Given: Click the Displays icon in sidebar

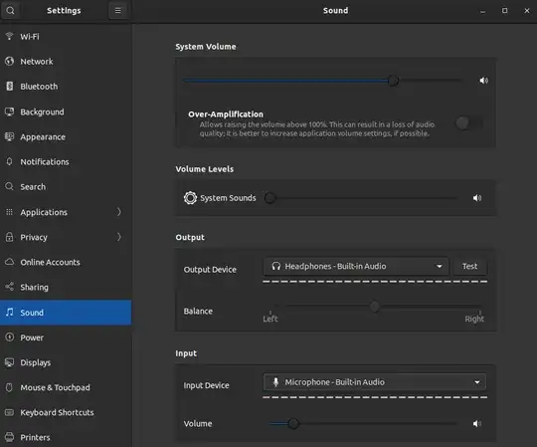Looking at the screenshot, I should (x=10, y=362).
